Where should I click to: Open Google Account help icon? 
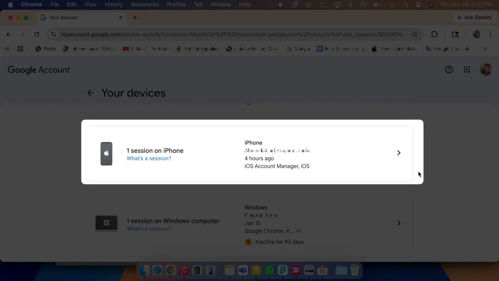pyautogui.click(x=449, y=69)
